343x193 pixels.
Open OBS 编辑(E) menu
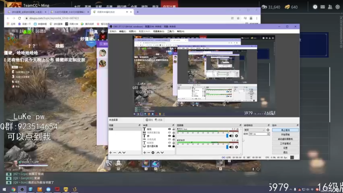[123, 31]
